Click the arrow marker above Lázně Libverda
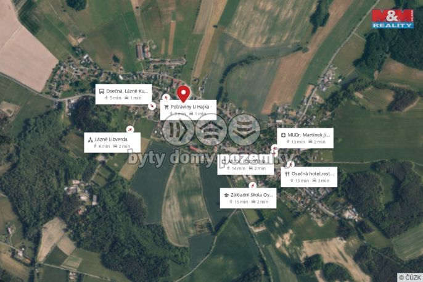The width and height of the screenshot is (423, 282). pyautogui.click(x=130, y=130)
